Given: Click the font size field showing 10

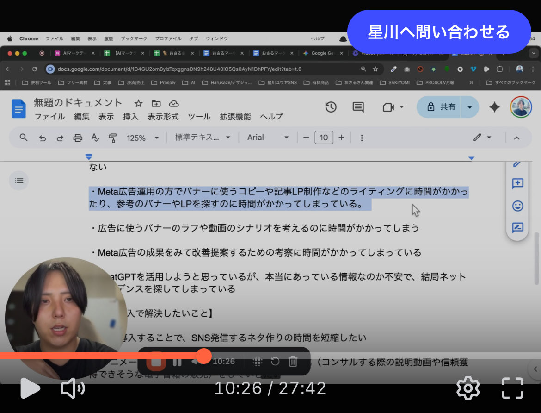Looking at the screenshot, I should (x=324, y=138).
